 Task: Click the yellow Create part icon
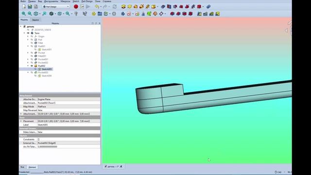(94, 14)
